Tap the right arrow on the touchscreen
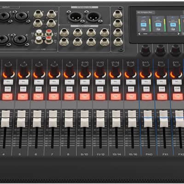 pos(178,34)
